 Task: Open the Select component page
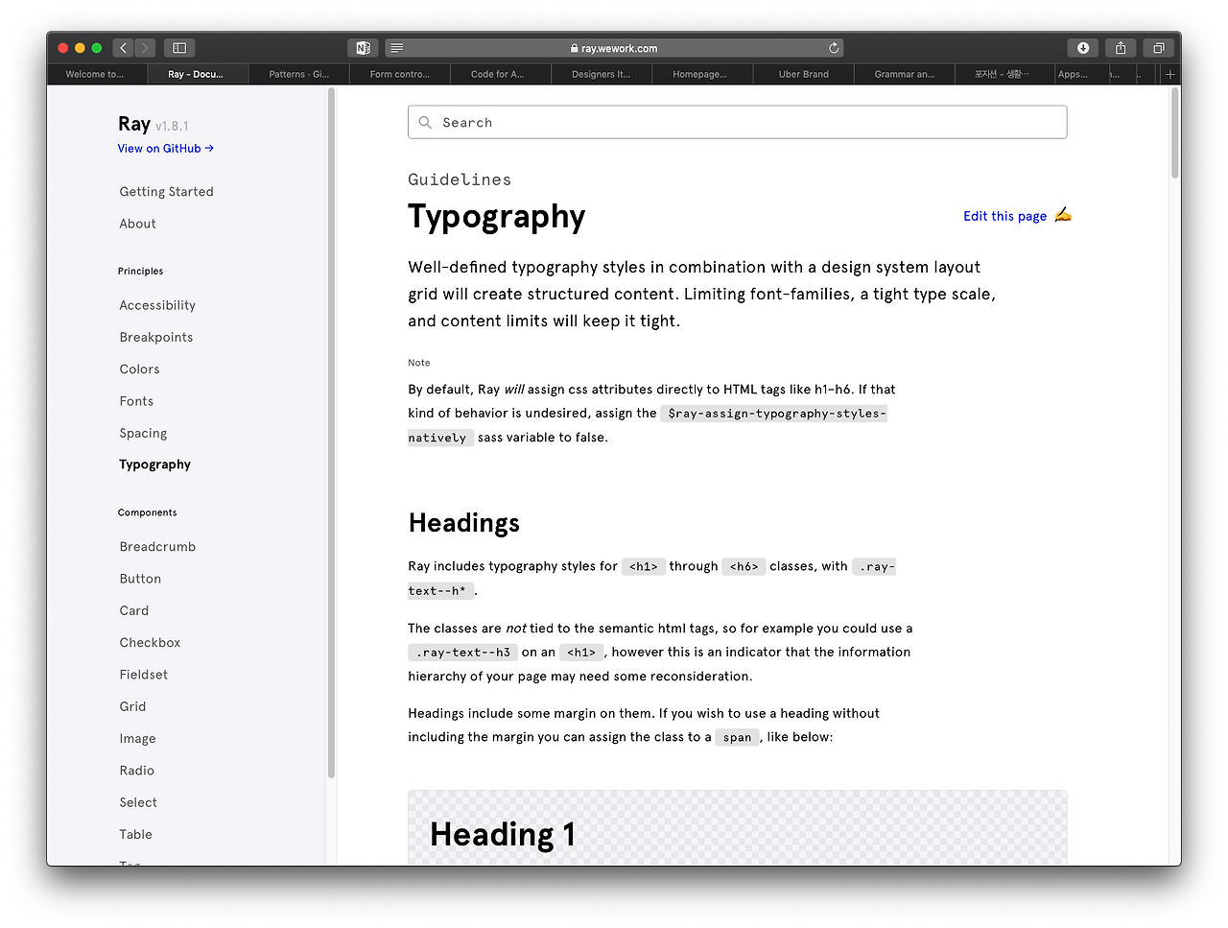(x=138, y=802)
